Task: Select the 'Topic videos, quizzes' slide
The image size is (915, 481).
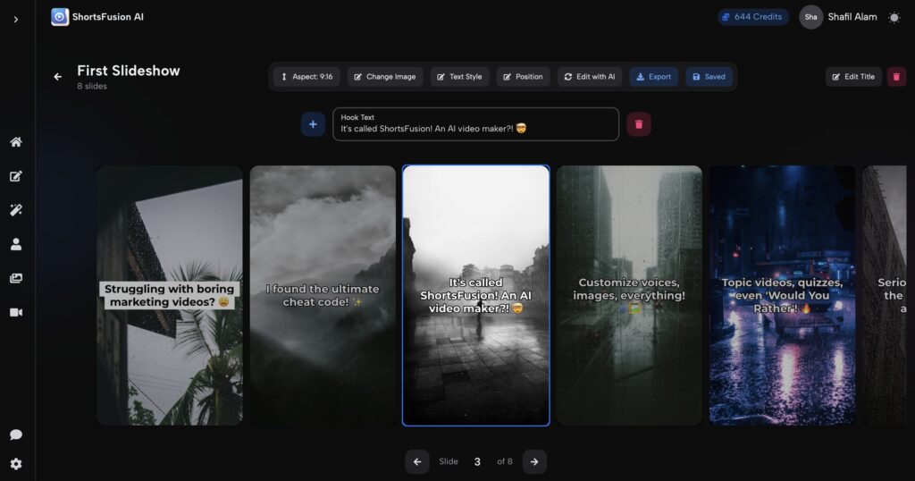Action: point(782,295)
